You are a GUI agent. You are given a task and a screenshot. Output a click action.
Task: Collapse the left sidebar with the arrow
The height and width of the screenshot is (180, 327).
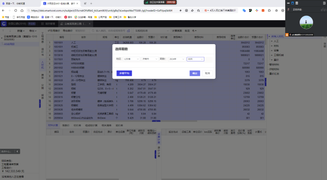17,152
